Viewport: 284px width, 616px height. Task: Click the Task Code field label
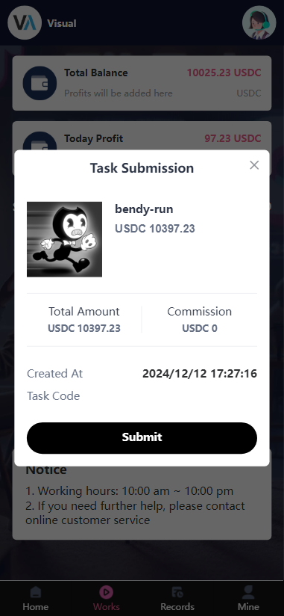pyautogui.click(x=53, y=395)
